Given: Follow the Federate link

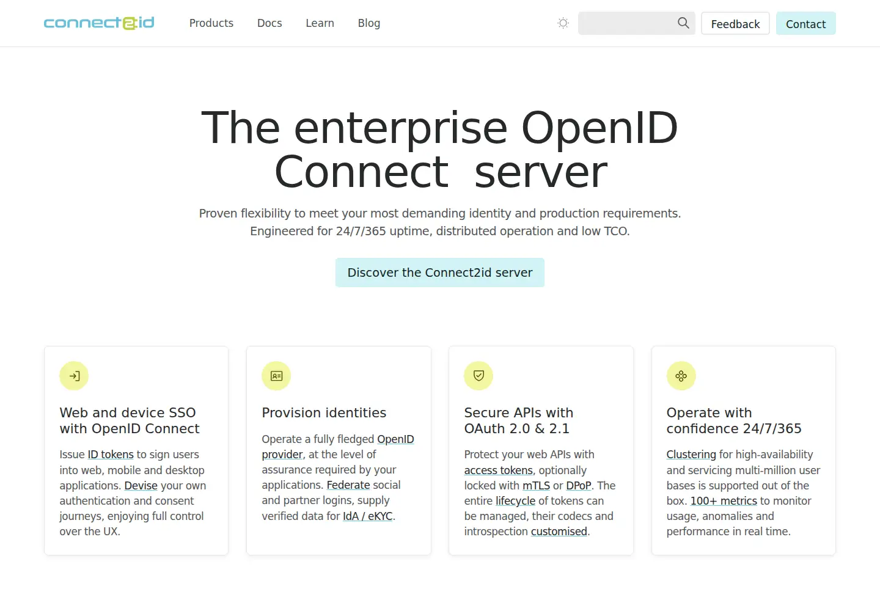Looking at the screenshot, I should point(348,485).
